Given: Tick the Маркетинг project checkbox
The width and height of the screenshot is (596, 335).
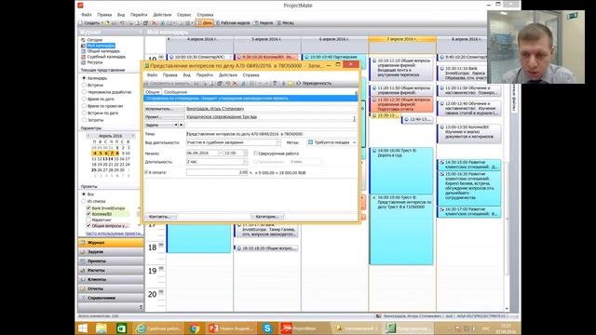Looking at the screenshot, I should coord(88,220).
